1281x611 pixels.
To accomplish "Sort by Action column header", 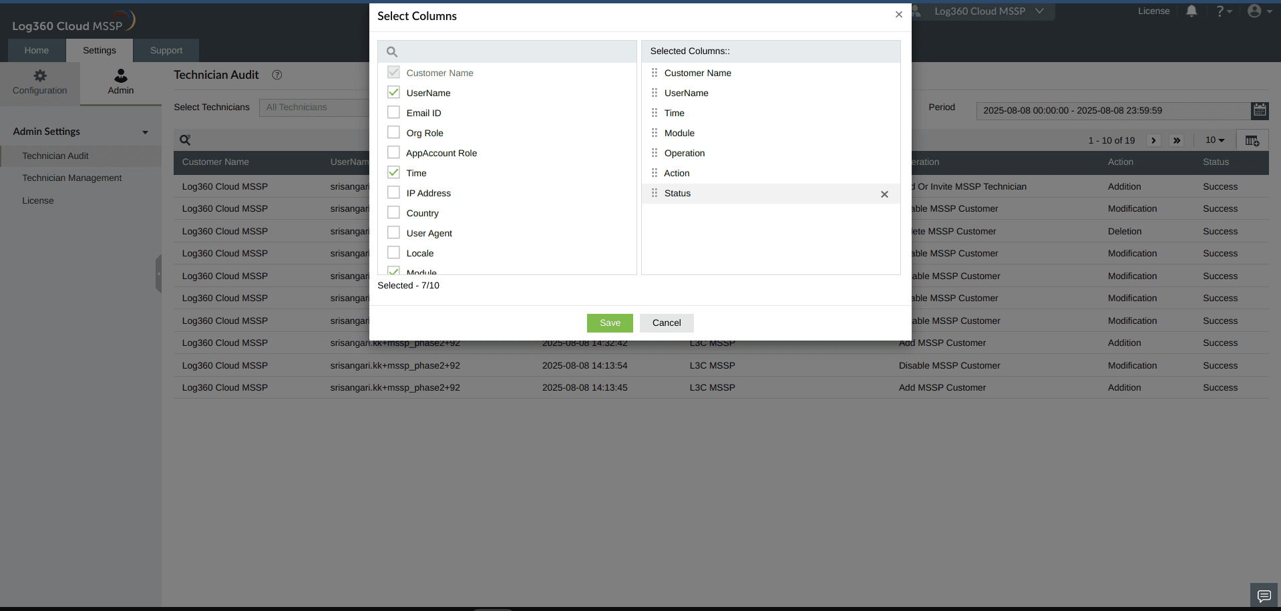I will (x=1121, y=162).
